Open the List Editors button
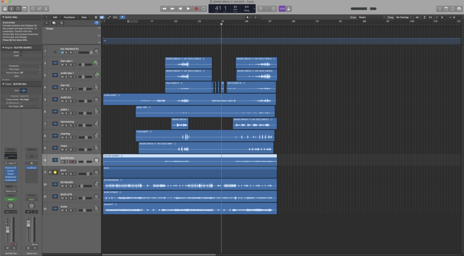Viewport: 464px width, 256px height. coord(439,9)
